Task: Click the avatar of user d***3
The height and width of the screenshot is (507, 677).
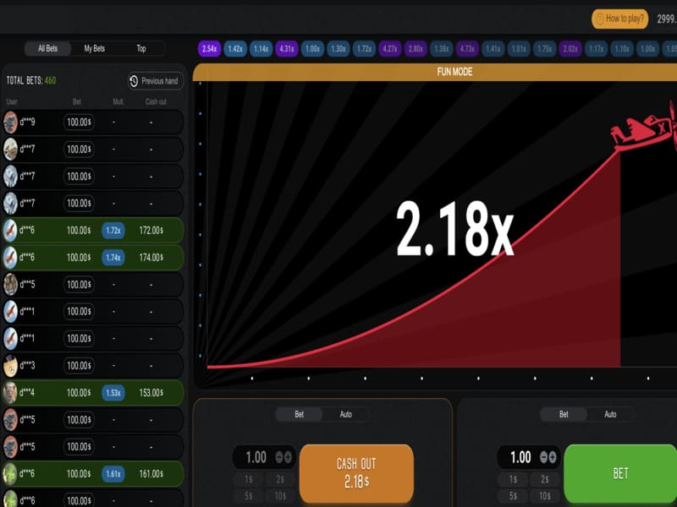Action: pos(11,365)
